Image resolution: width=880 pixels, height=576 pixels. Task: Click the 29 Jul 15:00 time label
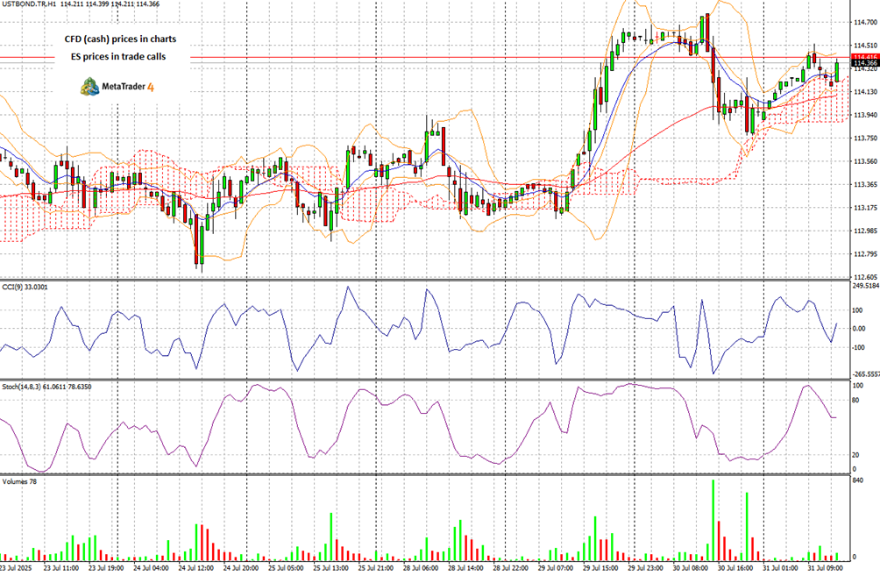pyautogui.click(x=600, y=568)
